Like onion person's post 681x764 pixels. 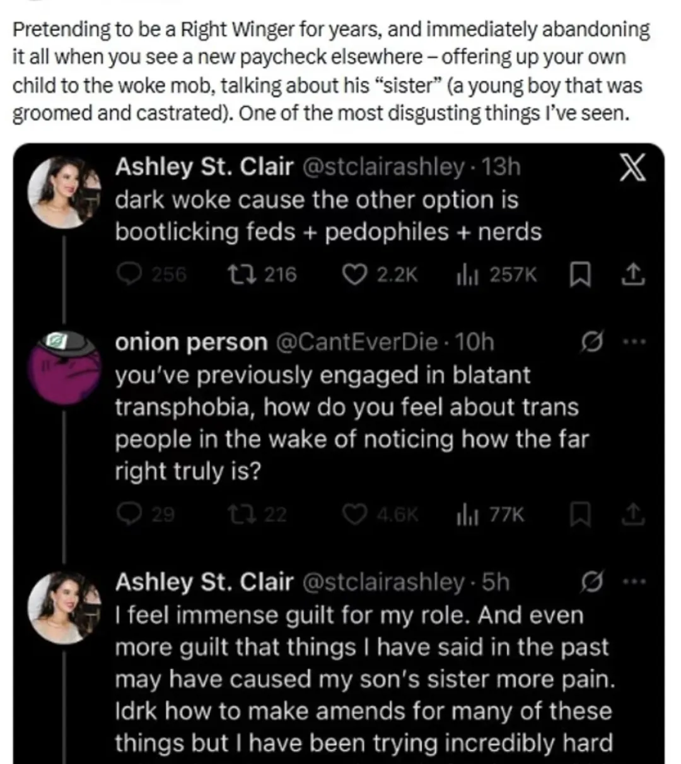point(354,515)
